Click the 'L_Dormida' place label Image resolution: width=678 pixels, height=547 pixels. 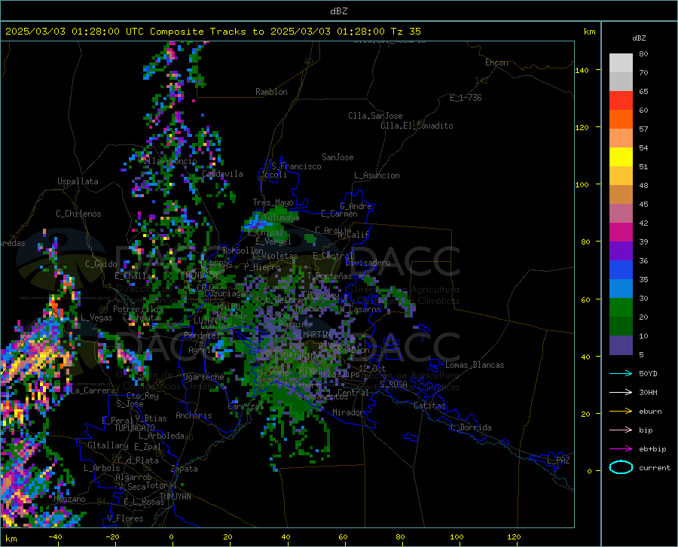pyautogui.click(x=470, y=427)
